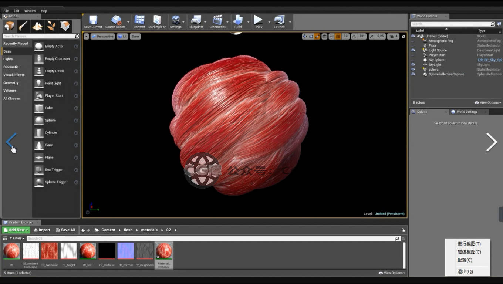Click the Import button

pos(42,230)
